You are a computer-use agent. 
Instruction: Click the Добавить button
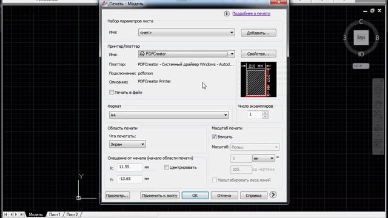[x=258, y=33]
